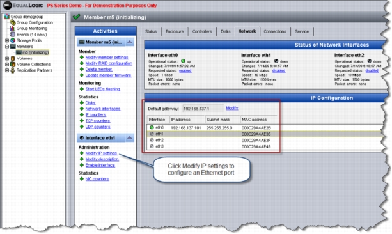The height and width of the screenshot is (234, 392).
Task: Click the Delete member link
Action: 98,69
